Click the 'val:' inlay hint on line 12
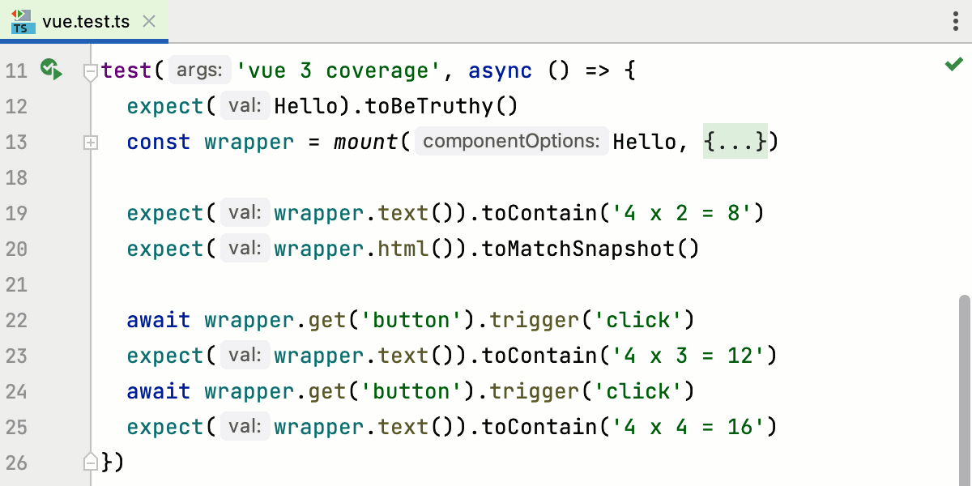The height and width of the screenshot is (486, 972). click(x=245, y=106)
